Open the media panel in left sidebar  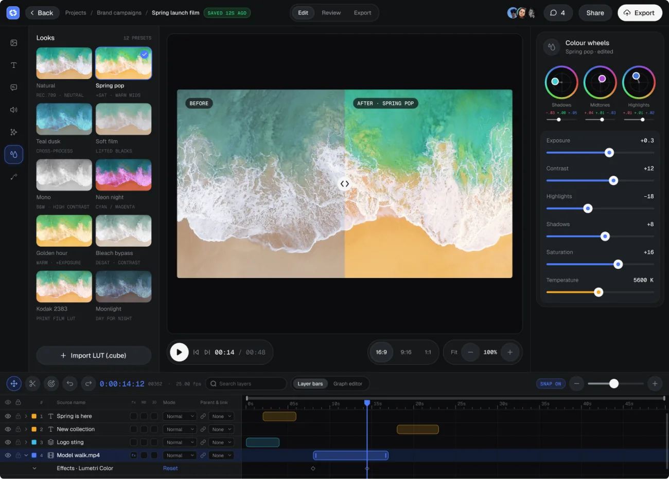tap(14, 43)
